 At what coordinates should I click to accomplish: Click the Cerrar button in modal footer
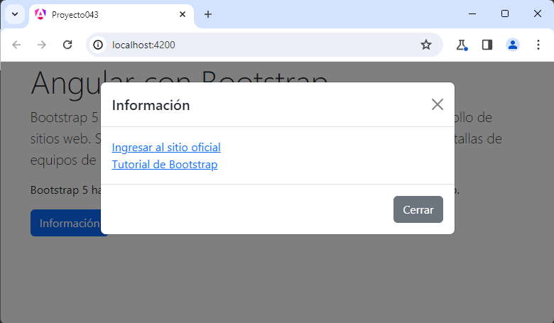tap(418, 209)
